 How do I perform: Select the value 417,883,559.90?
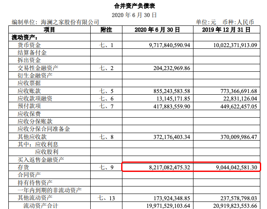(172, 106)
